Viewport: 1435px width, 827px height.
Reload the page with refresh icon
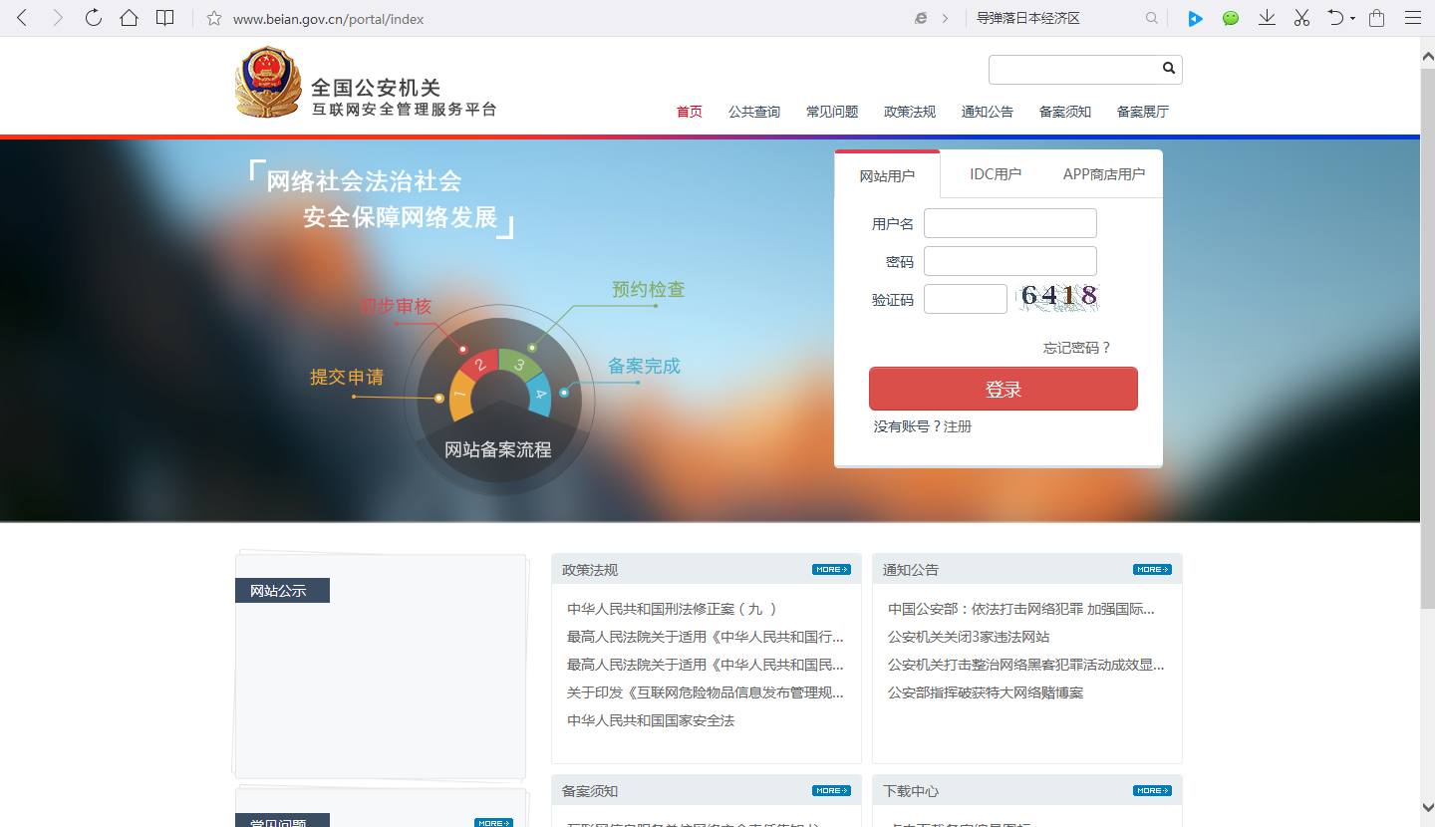(93, 18)
